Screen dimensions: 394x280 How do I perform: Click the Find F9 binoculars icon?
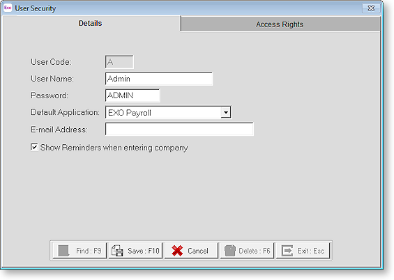63,251
